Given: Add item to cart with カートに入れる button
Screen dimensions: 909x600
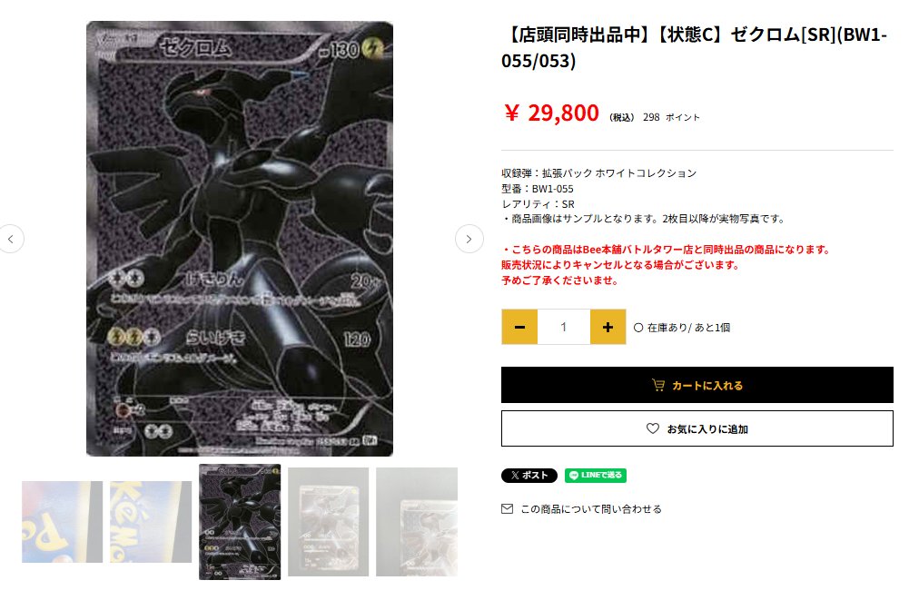Looking at the screenshot, I should point(697,385).
